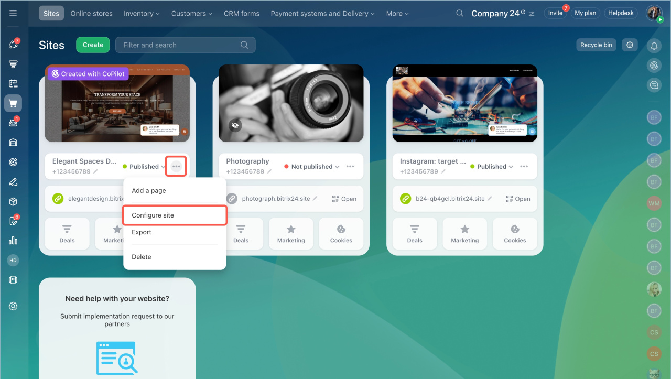Click the search magnifier in top bar

(460, 14)
